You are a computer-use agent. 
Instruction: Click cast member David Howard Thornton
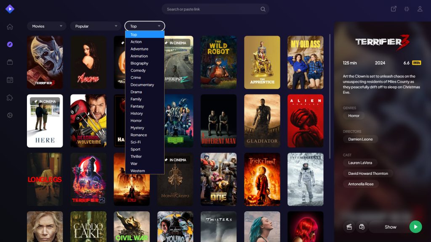pos(368,174)
